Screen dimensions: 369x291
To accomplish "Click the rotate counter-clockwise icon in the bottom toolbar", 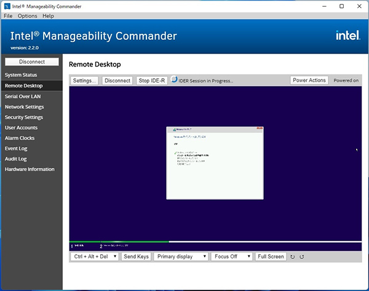I will [x=302, y=257].
